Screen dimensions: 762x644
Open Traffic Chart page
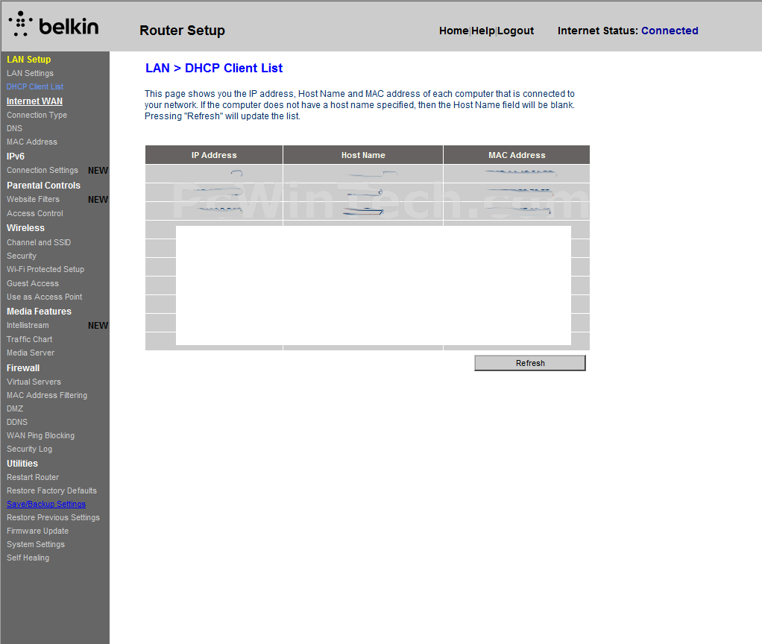[30, 339]
